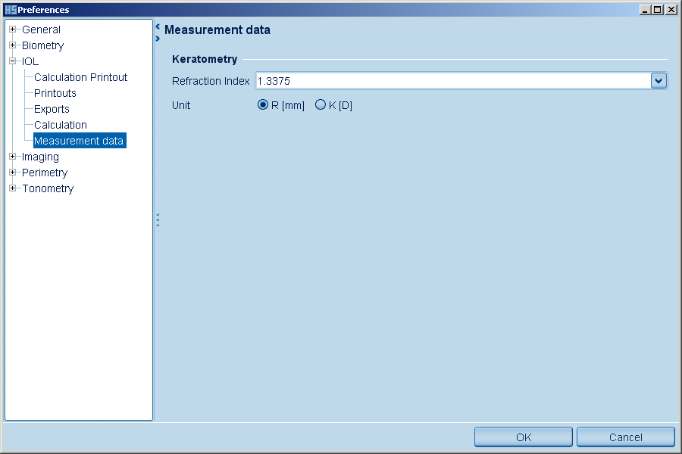The image size is (682, 454).
Task: Select the Measurement data tree item
Action: click(79, 141)
